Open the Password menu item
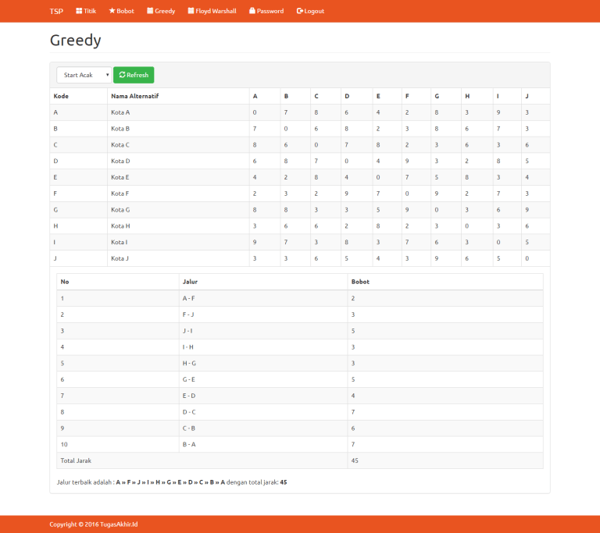Viewport: 600px width, 533px height. pyautogui.click(x=270, y=11)
